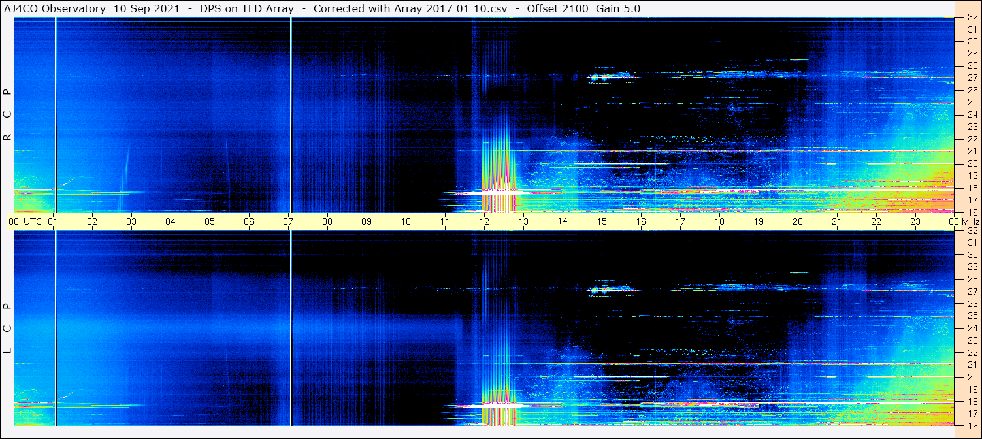982x439 pixels.
Task: Click the 27 MHz label in upper scale
Action: (x=972, y=77)
